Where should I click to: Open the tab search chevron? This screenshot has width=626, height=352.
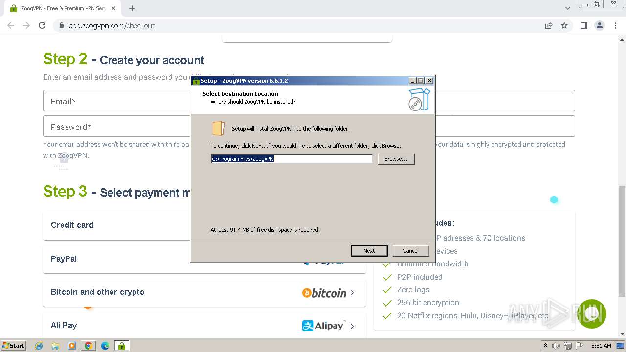(x=568, y=8)
